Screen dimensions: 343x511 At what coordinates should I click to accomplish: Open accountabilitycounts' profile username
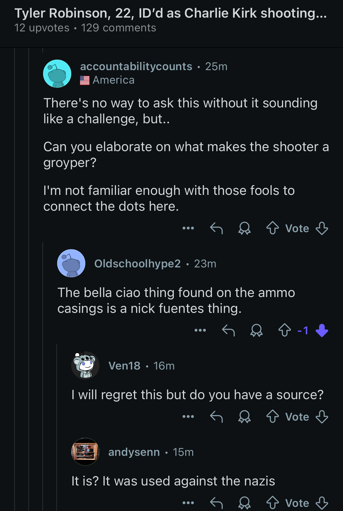[x=136, y=66]
